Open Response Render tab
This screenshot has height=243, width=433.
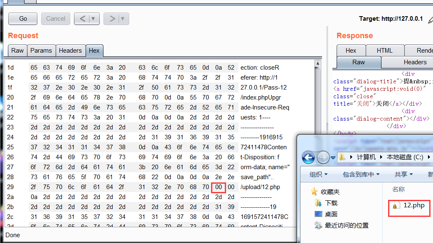419,51
